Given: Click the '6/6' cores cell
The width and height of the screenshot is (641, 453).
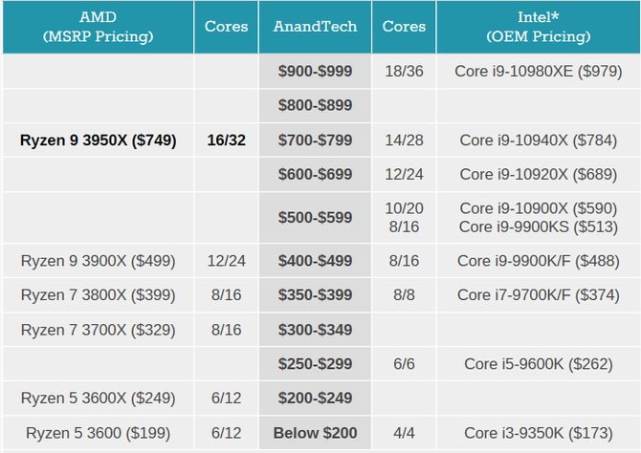Looking at the screenshot, I should [x=404, y=364].
